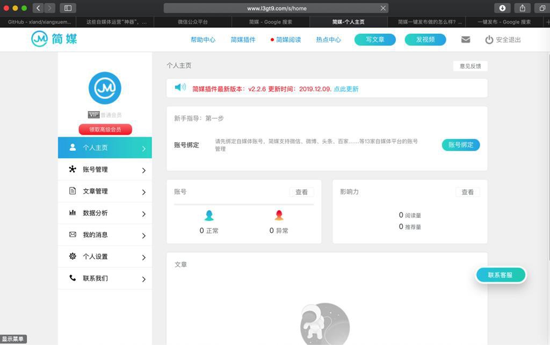
Task: Click the Safari address bar URL
Action: pyautogui.click(x=277, y=8)
